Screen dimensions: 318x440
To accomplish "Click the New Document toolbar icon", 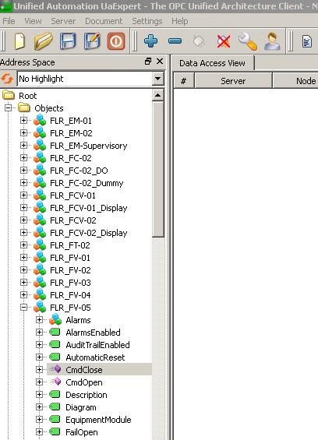I will (19, 41).
